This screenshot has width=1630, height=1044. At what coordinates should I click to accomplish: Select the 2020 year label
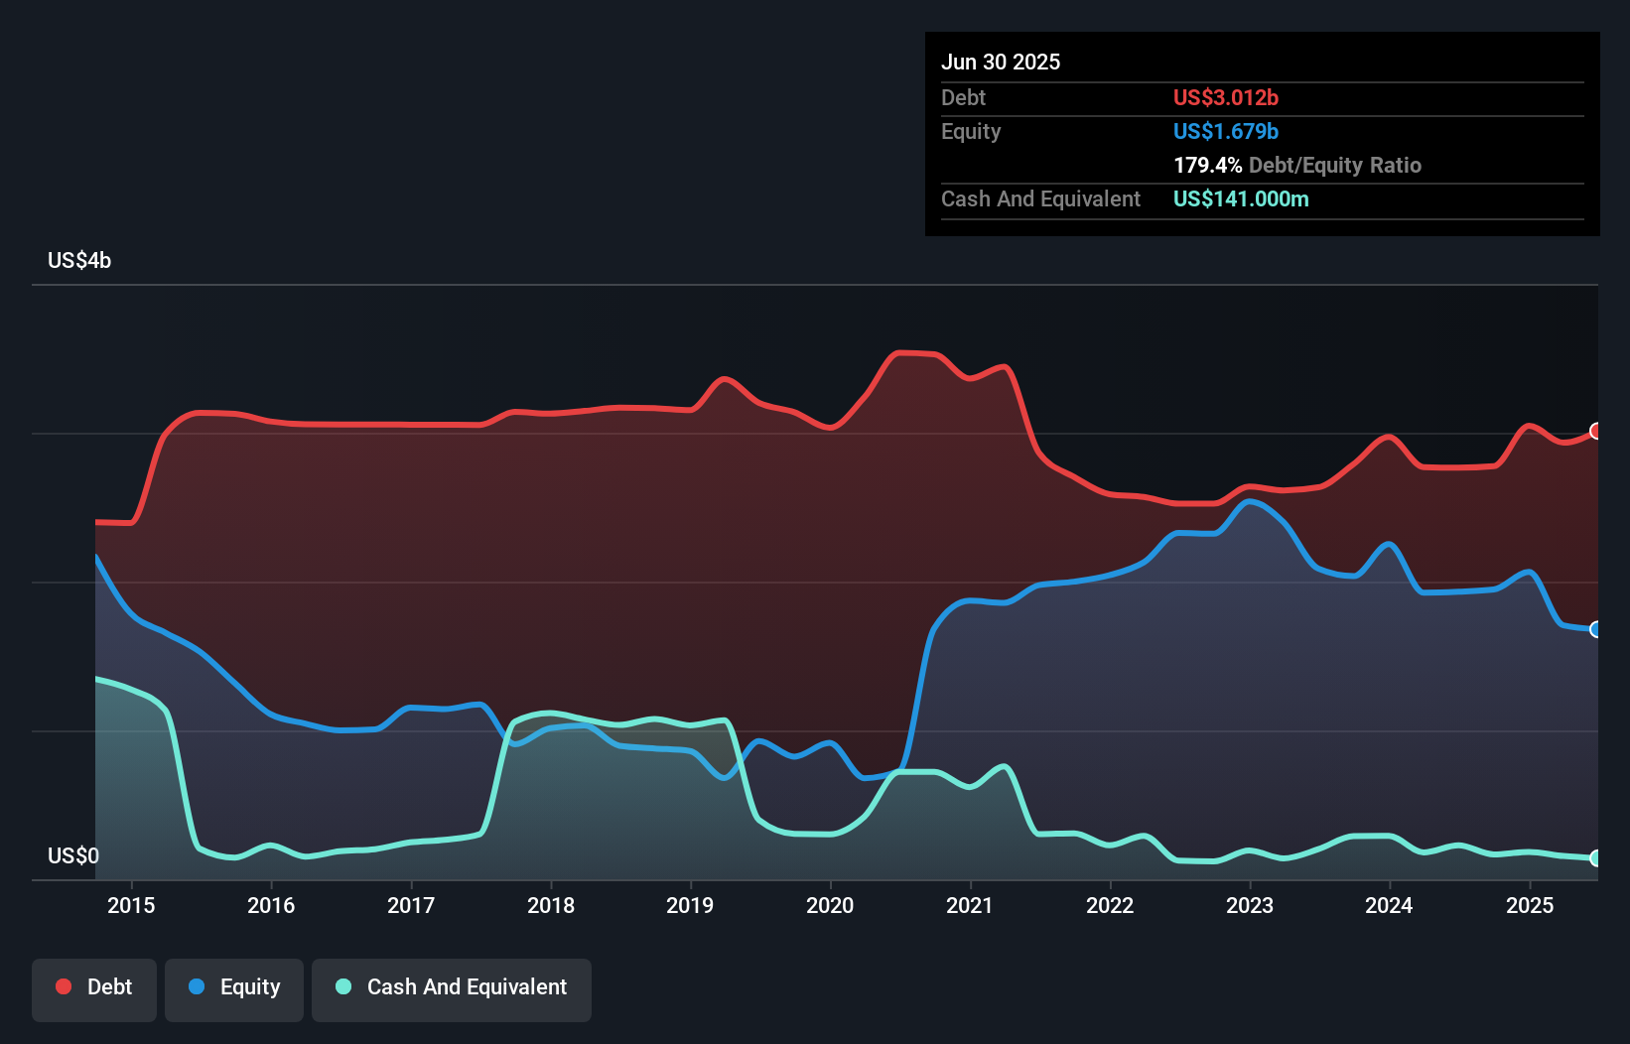click(x=830, y=905)
